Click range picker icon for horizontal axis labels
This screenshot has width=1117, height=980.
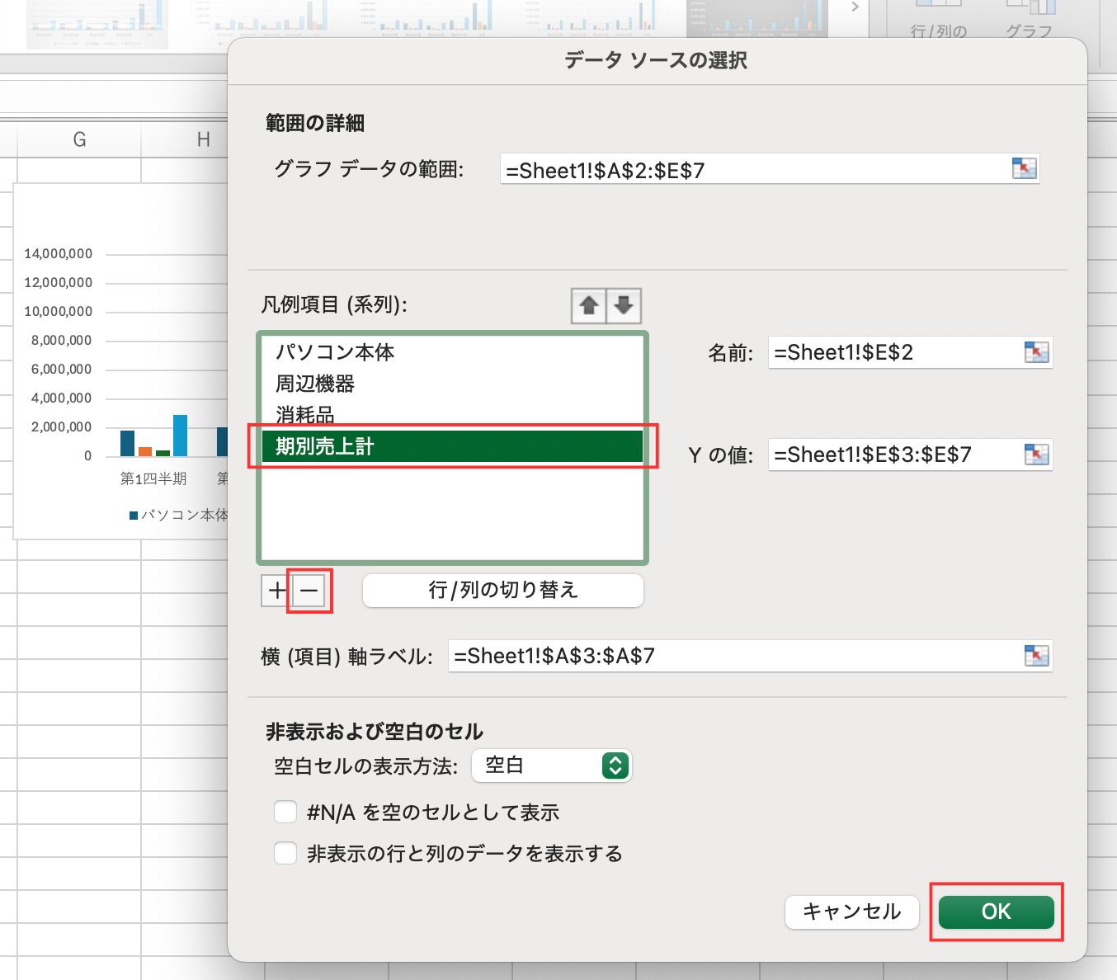pos(1036,656)
